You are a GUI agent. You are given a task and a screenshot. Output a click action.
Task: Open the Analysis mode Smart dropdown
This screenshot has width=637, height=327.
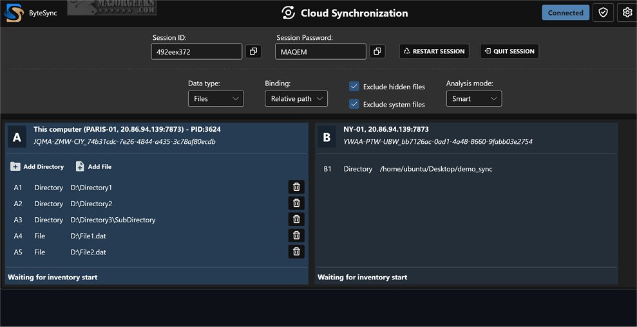(473, 99)
